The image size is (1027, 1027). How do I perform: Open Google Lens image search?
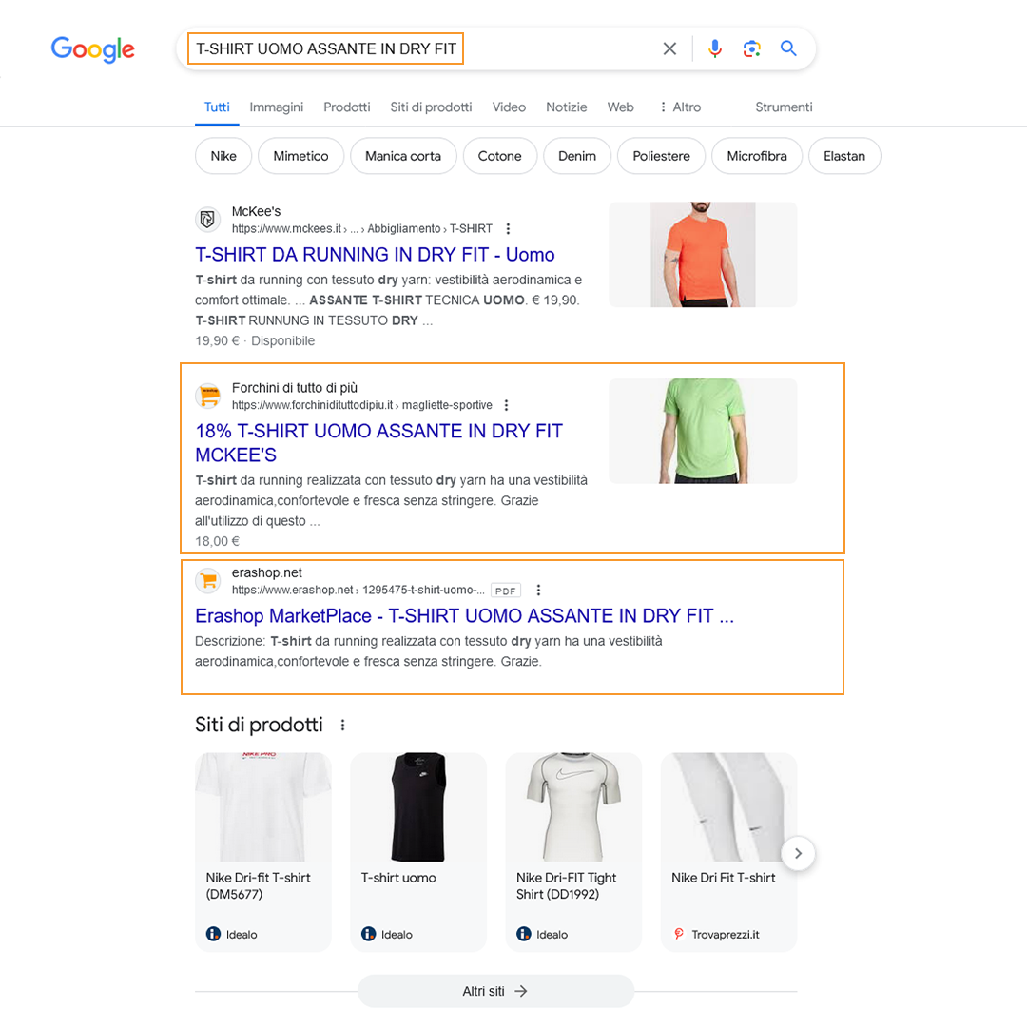click(752, 48)
